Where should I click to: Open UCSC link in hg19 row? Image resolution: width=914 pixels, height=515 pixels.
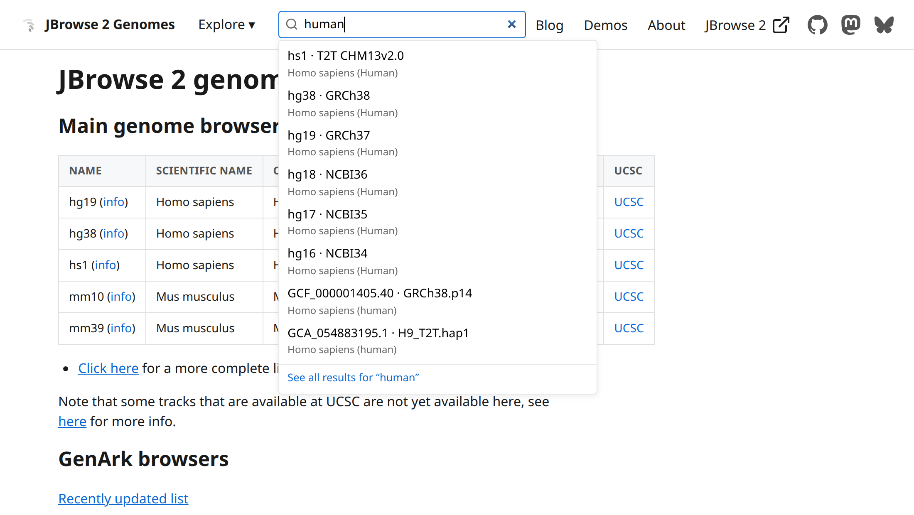(629, 202)
